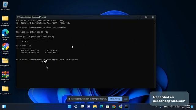Click Stop sharing button
The width and height of the screenshot is (196, 110).
(x=115, y=99)
